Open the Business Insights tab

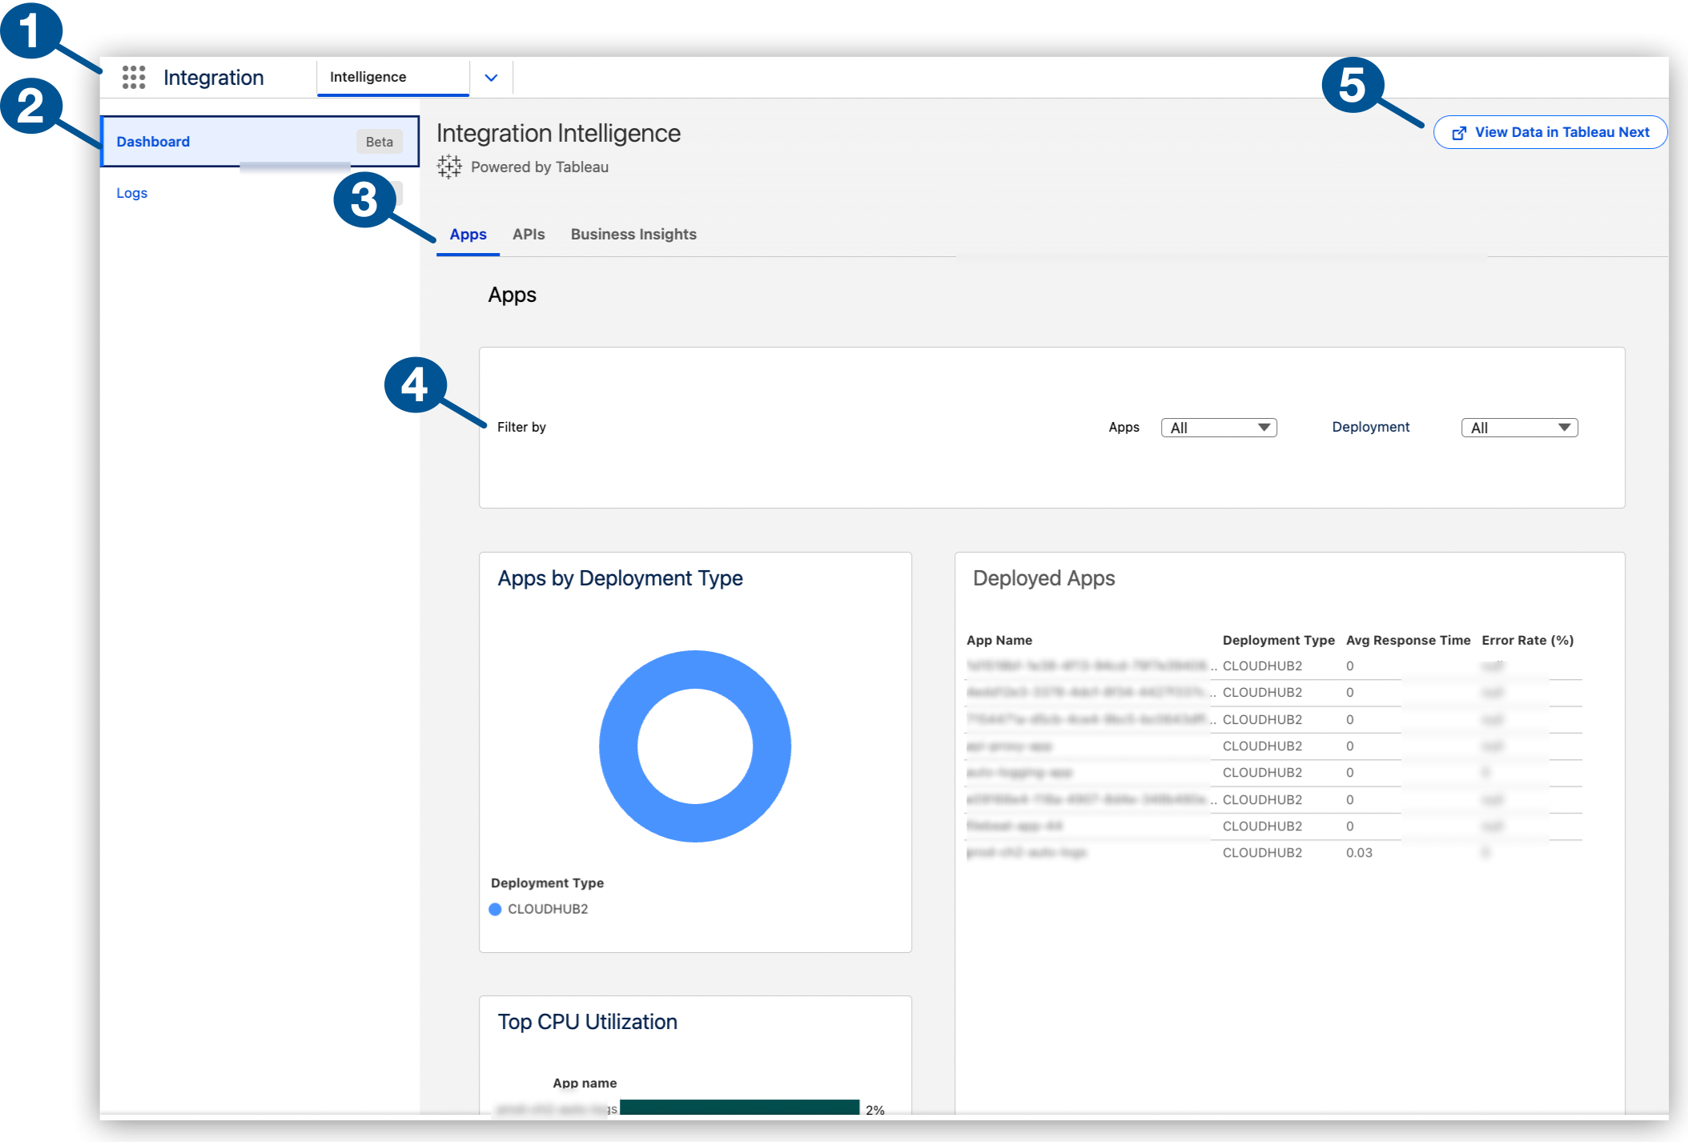[x=633, y=234]
